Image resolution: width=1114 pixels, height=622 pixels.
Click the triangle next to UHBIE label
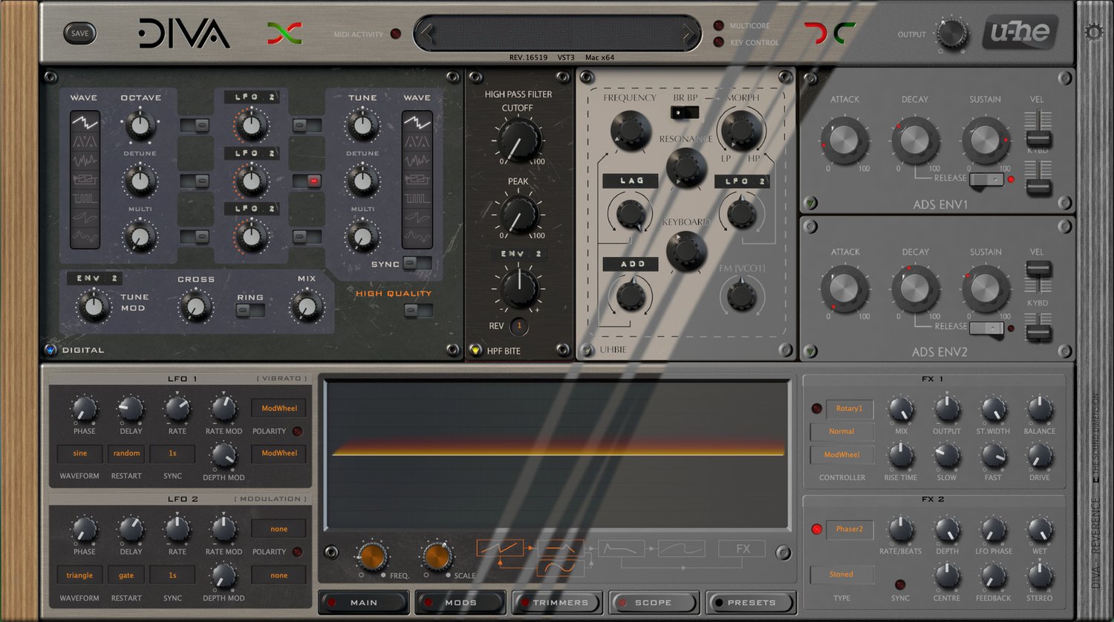(x=587, y=349)
